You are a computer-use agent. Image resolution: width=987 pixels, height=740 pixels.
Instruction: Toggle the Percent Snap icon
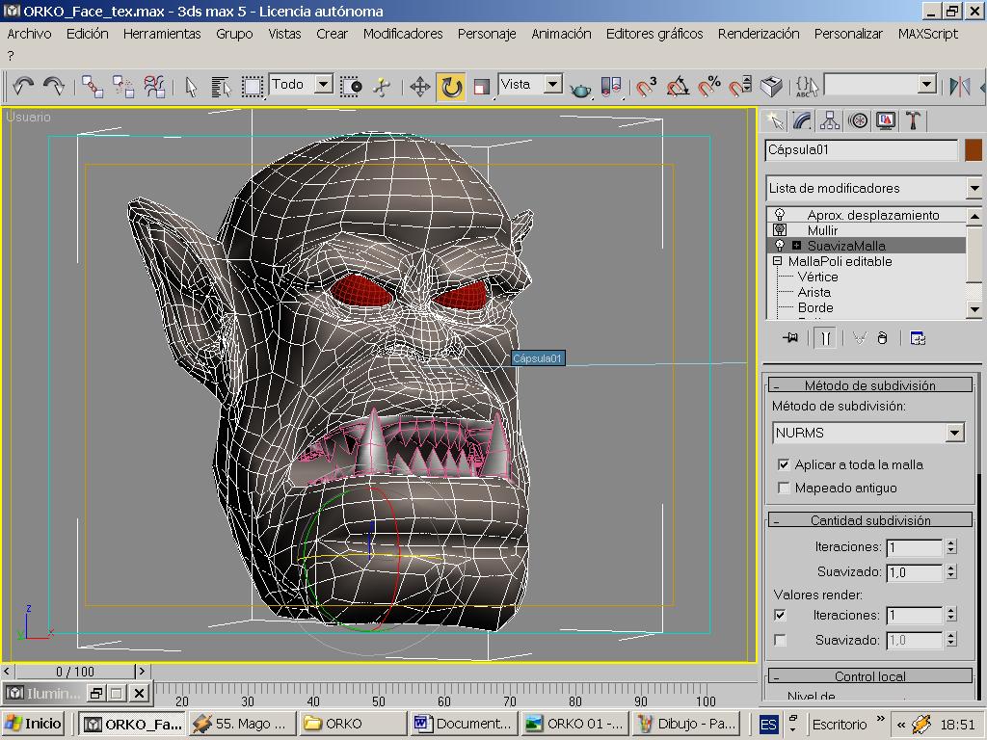(708, 86)
